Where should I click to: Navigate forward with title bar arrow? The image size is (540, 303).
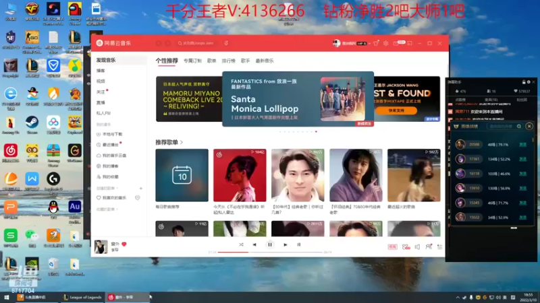pyautogui.click(x=167, y=43)
